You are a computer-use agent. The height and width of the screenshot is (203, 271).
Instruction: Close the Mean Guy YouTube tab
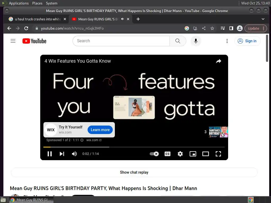point(128,19)
